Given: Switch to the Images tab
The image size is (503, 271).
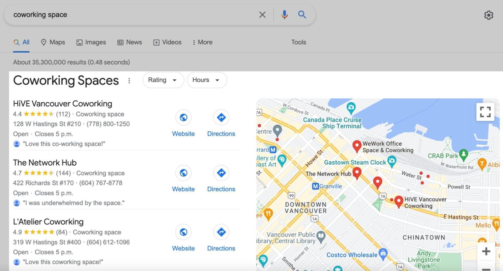Looking at the screenshot, I should point(91,42).
